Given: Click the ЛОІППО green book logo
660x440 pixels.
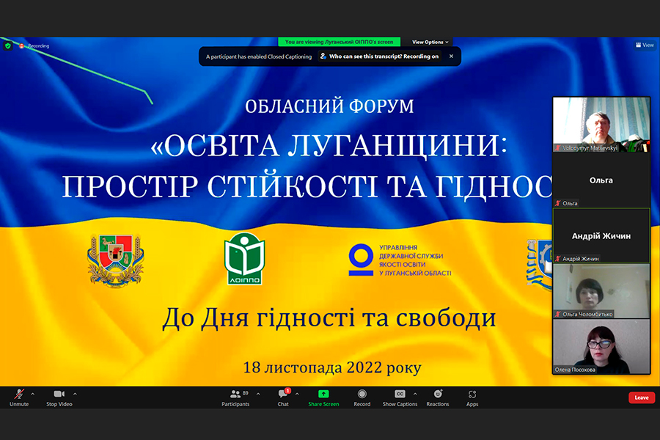Looking at the screenshot, I should pos(244,259).
